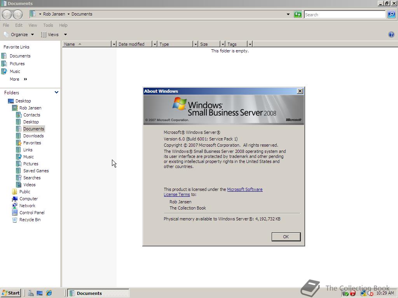
Task: Open Size column filter dropdown
Action: 223,44
